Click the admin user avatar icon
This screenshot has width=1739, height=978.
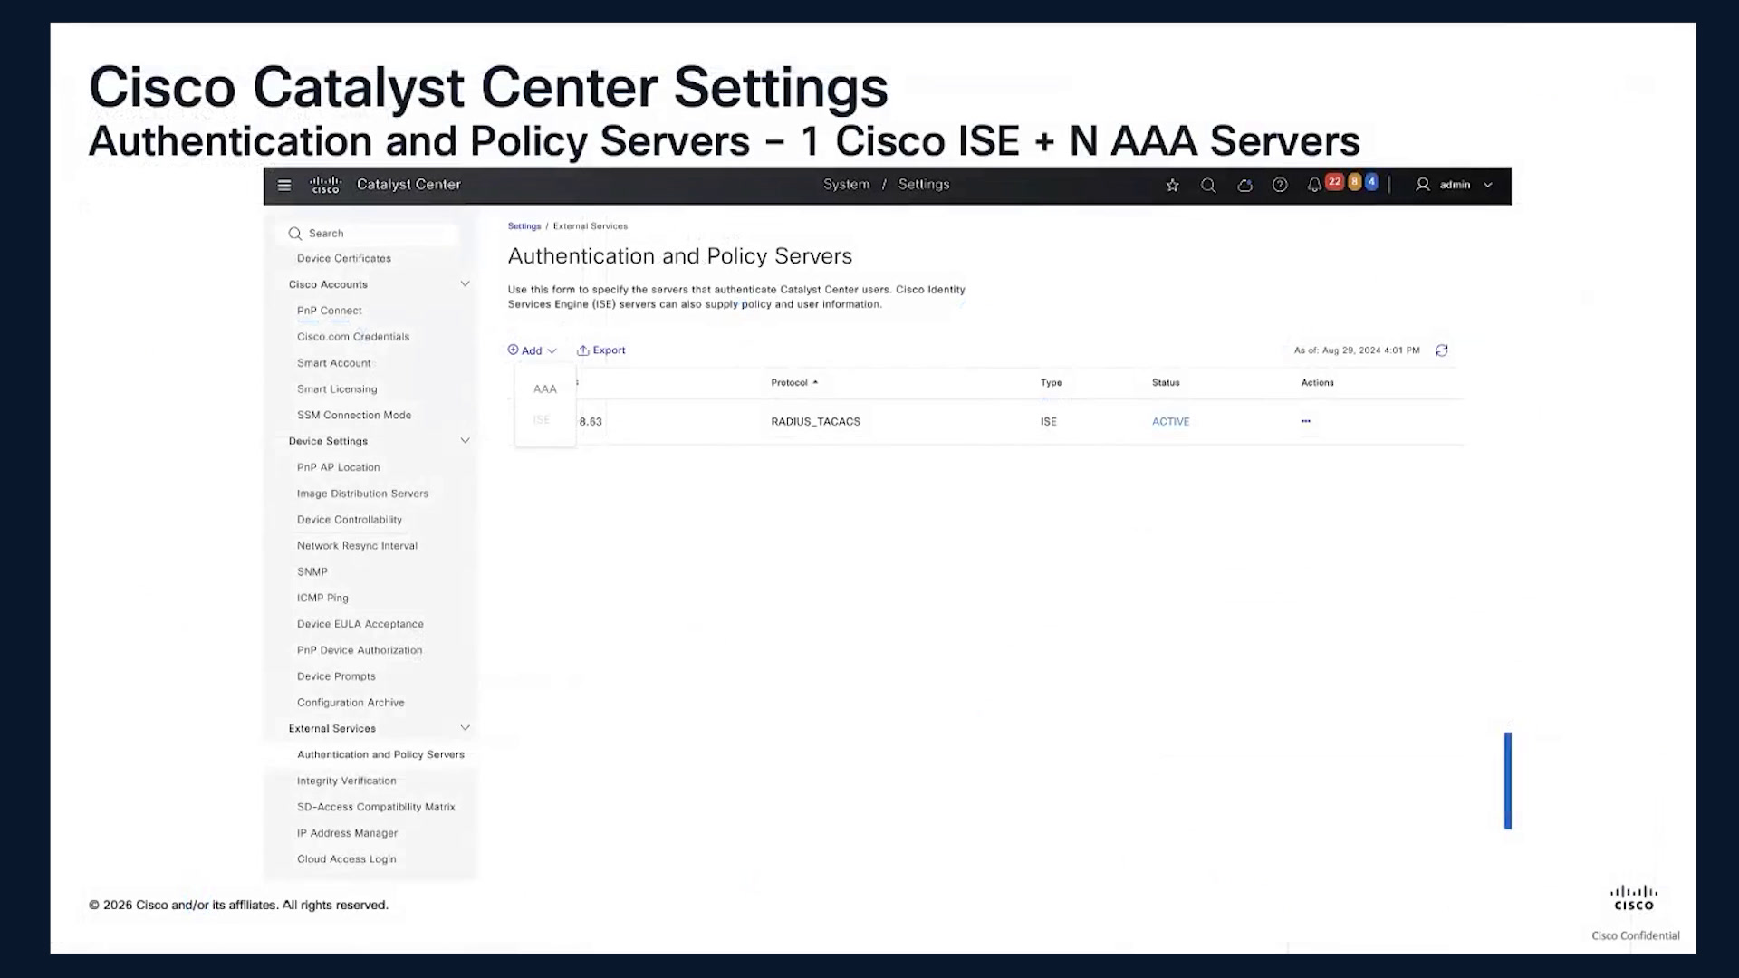click(1423, 185)
